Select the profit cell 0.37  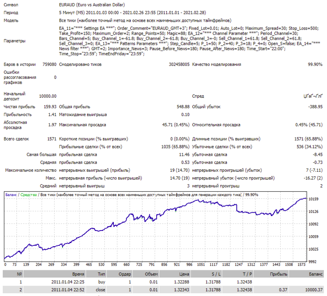(283, 290)
